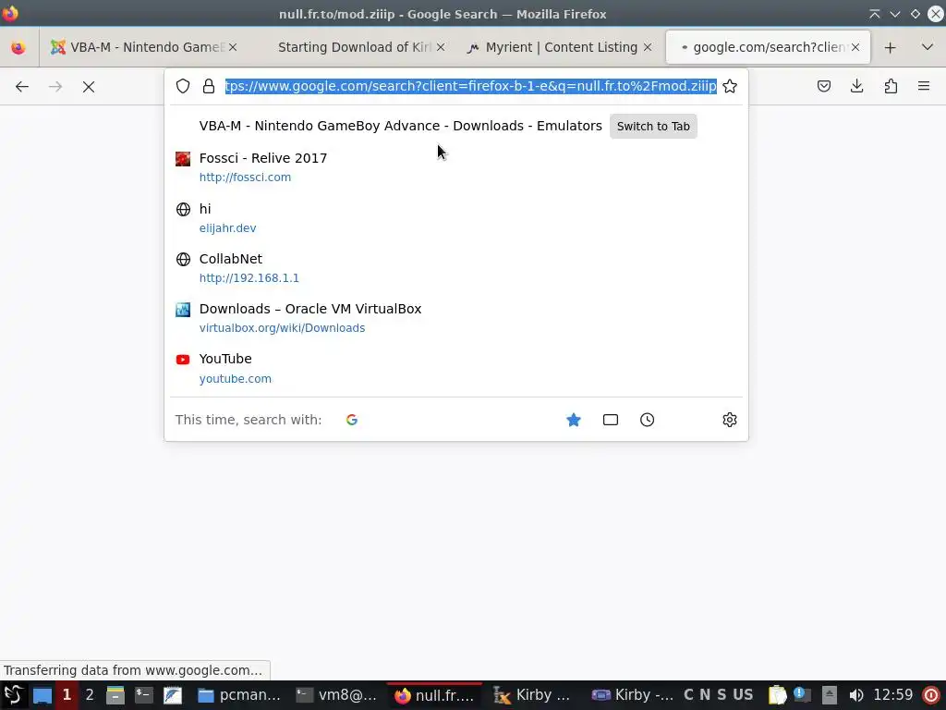This screenshot has width=946, height=710.
Task: Launch terminal from taskbar launcher
Action: (143, 695)
